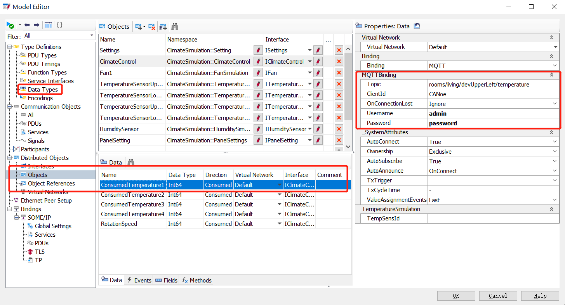Open the OnConnectionLost dropdown showing Ignore
The width and height of the screenshot is (565, 305).
(493, 104)
